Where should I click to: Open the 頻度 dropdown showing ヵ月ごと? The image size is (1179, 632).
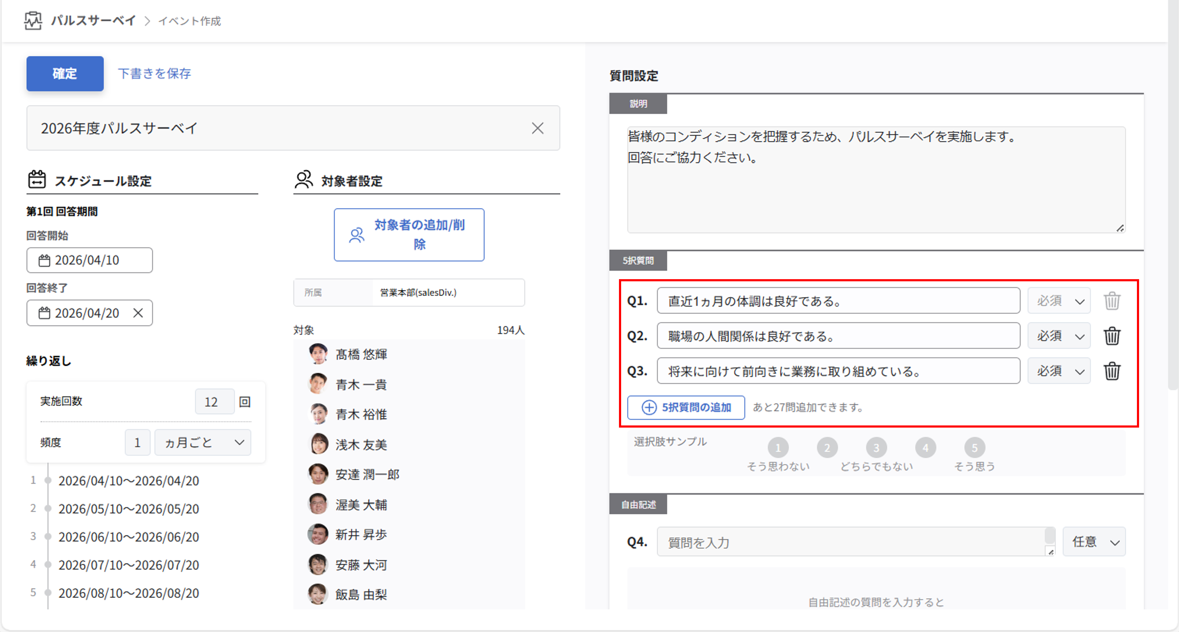(202, 442)
